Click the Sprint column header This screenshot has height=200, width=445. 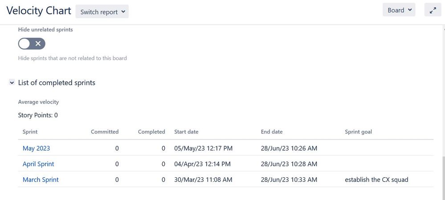(x=30, y=132)
